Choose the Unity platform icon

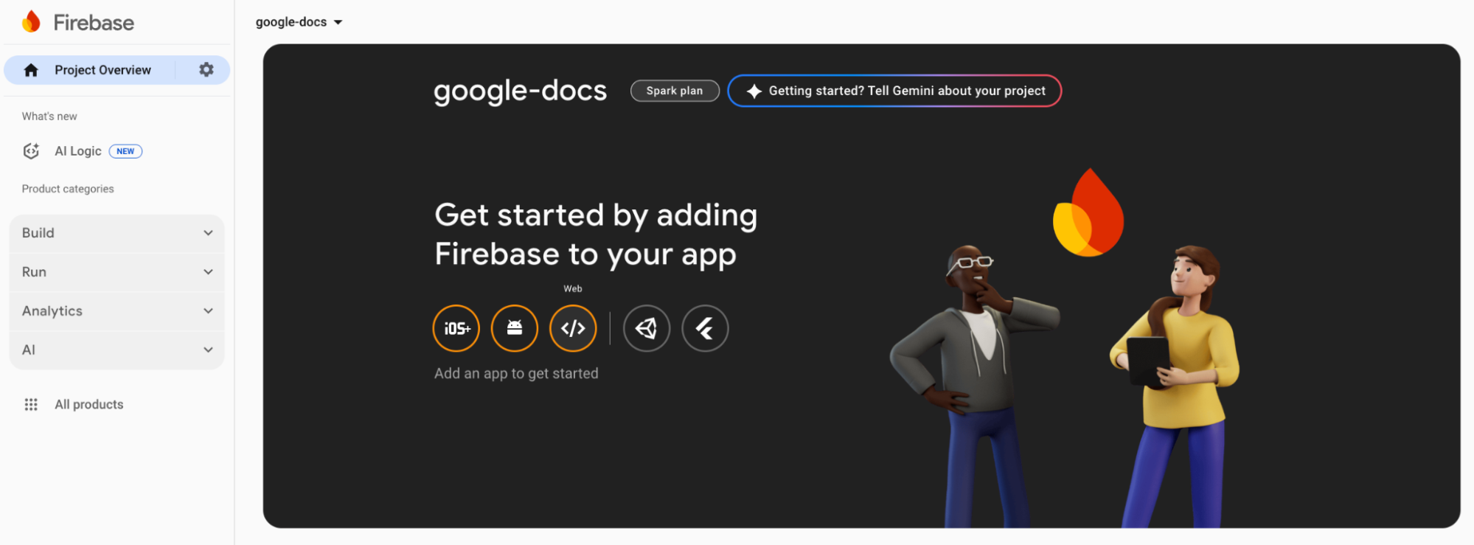point(646,328)
